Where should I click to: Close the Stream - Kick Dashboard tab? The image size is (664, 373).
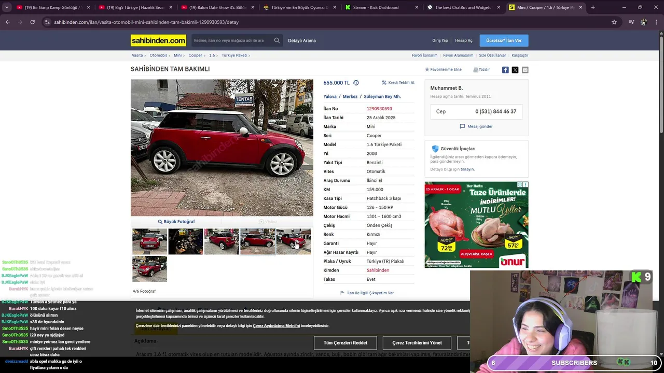point(418,7)
